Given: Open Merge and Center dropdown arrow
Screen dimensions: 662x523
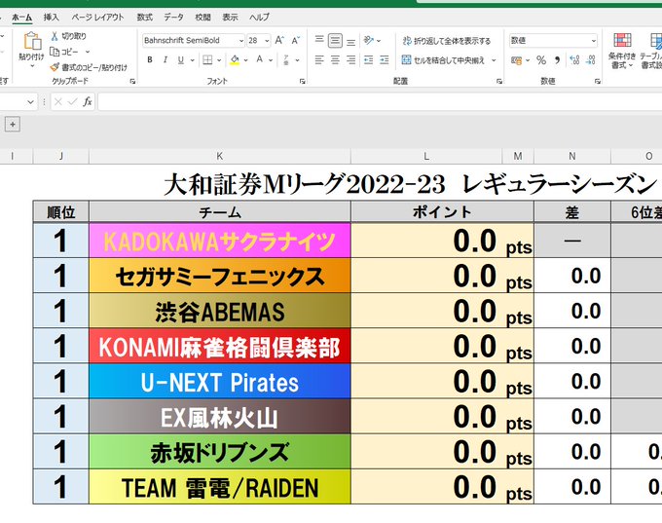Looking at the screenshot, I should tap(494, 60).
